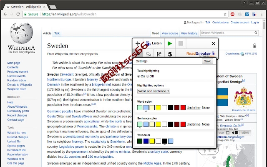The width and height of the screenshot is (267, 167).
Task: Switch to the Talk tab
Action: point(57,33)
